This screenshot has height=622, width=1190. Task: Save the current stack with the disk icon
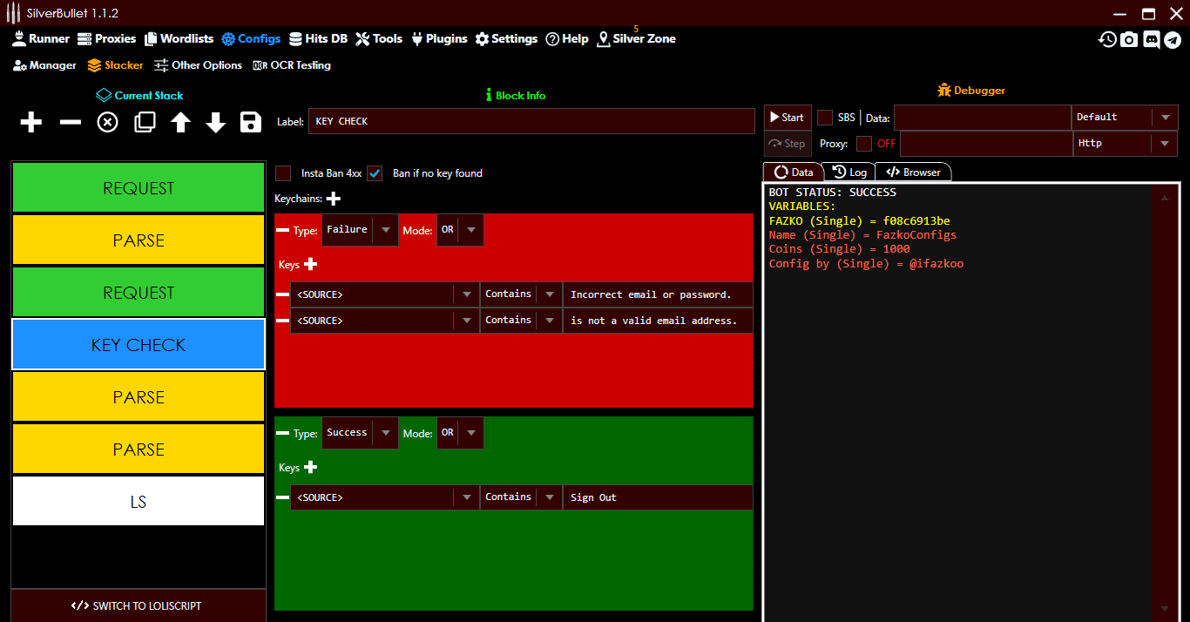coord(250,122)
